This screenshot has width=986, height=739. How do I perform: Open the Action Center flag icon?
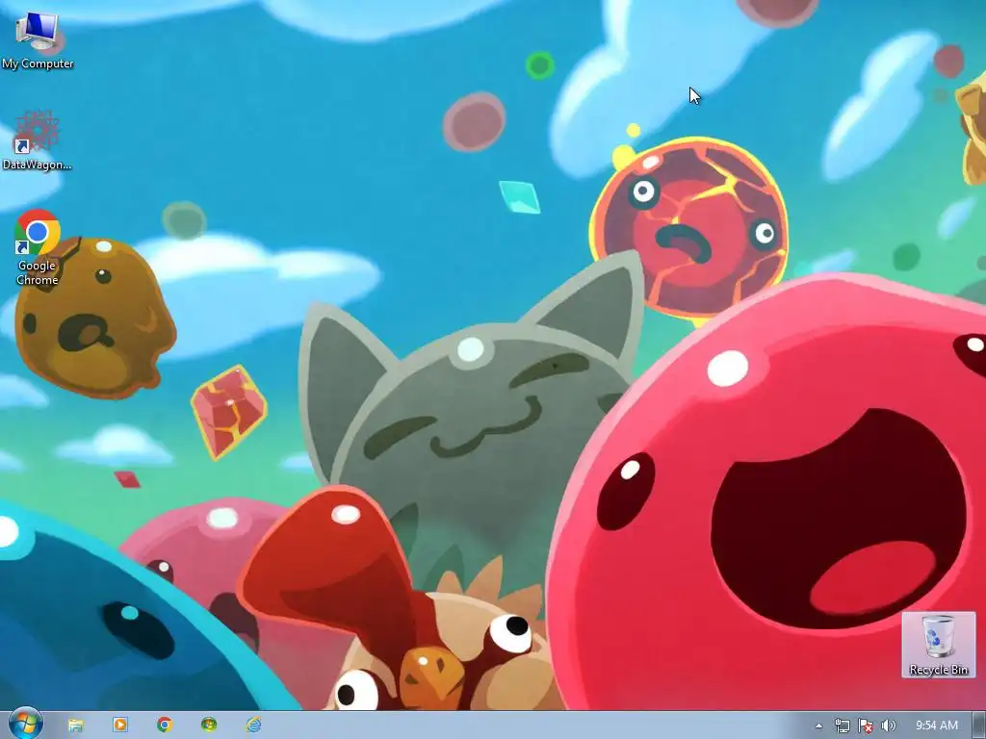866,726
